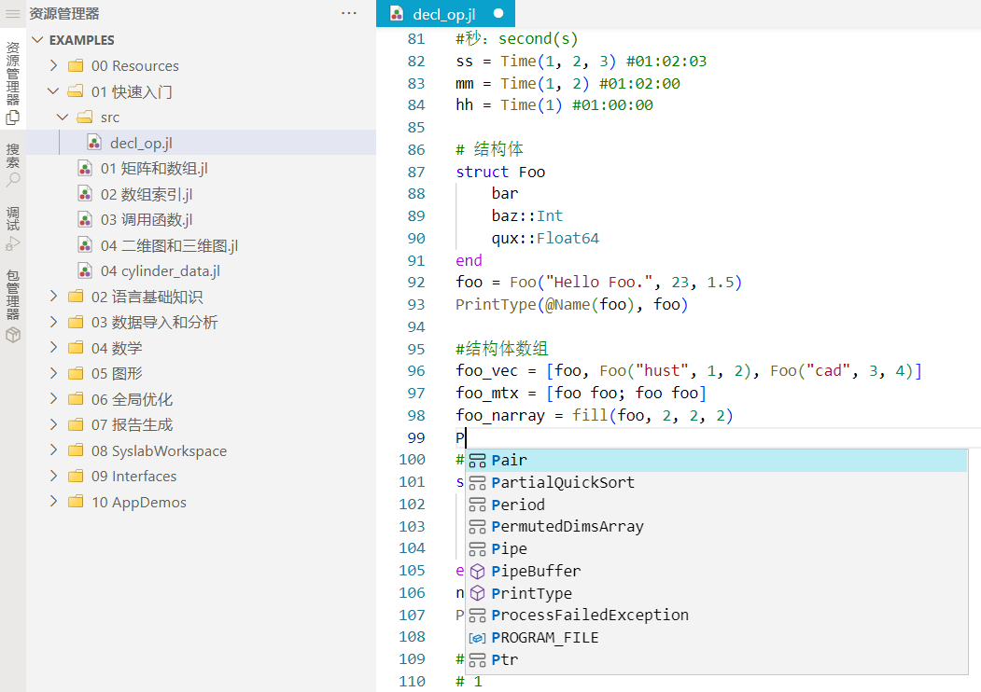This screenshot has height=692, width=981.
Task: Click the more actions ellipsis in Explorer header
Action: click(349, 14)
